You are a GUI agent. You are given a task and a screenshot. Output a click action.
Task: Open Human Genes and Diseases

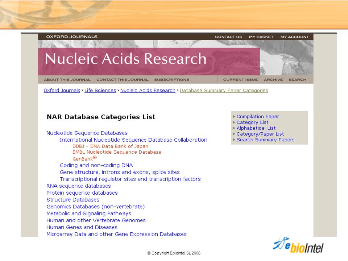(82, 227)
